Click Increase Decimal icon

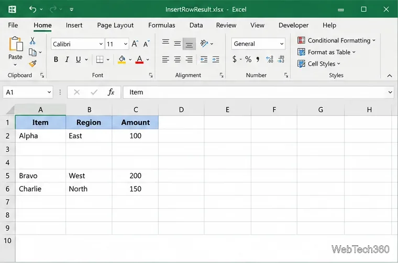270,59
